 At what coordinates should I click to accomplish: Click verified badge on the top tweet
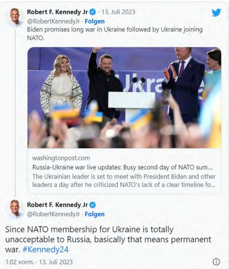pyautogui.click(x=93, y=12)
